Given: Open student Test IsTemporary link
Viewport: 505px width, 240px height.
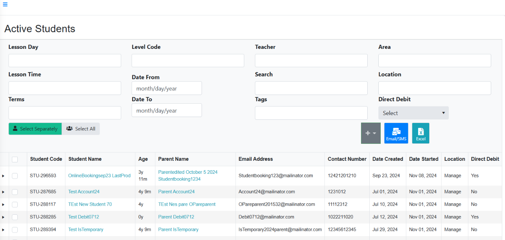Looking at the screenshot, I should (86, 230).
